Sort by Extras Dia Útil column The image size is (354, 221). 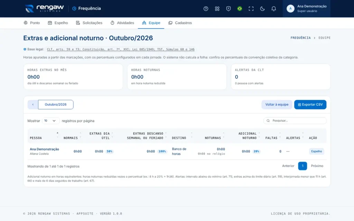click(100, 136)
